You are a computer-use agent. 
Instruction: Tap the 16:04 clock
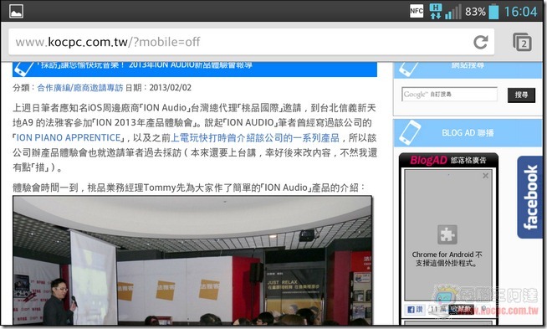coord(520,12)
